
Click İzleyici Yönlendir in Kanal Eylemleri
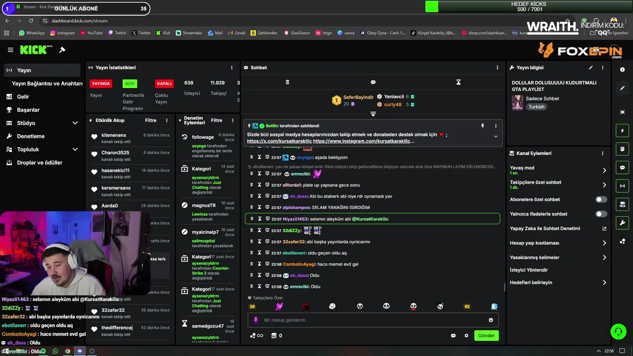coord(529,270)
